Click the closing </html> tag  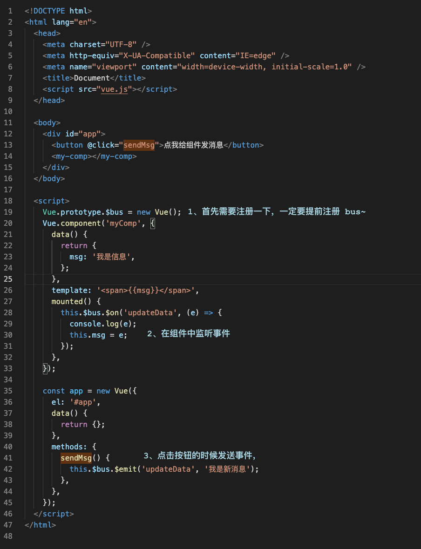(x=40, y=525)
